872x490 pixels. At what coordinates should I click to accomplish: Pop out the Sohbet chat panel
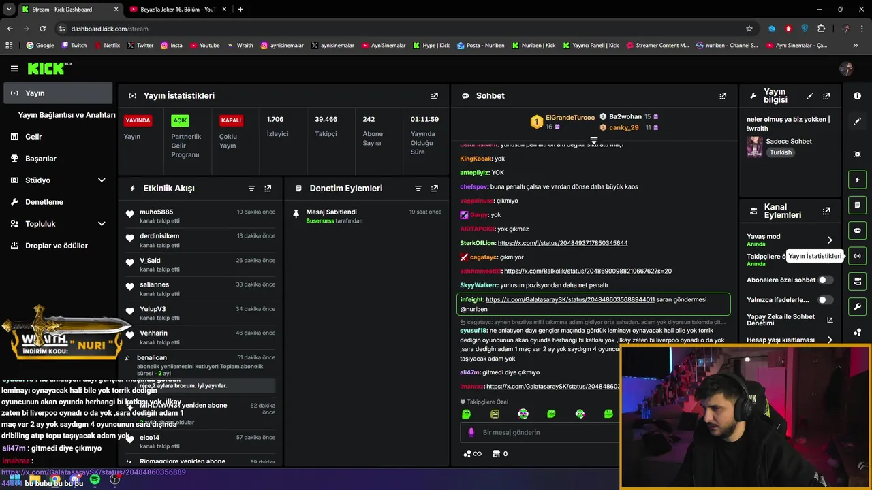(x=723, y=96)
